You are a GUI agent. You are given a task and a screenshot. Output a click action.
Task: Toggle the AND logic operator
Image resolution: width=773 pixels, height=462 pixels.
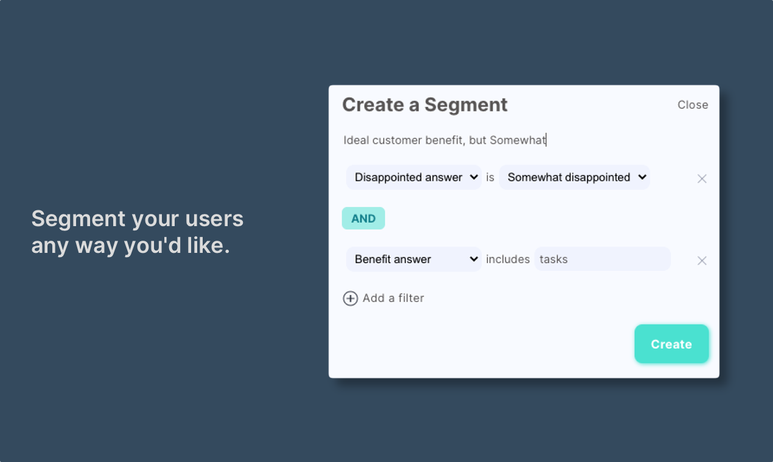click(363, 219)
